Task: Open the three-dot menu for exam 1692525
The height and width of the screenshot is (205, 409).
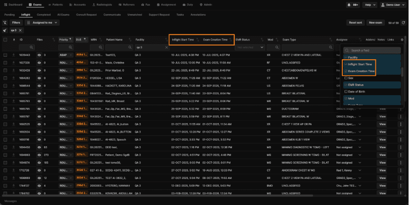Action: (400, 124)
